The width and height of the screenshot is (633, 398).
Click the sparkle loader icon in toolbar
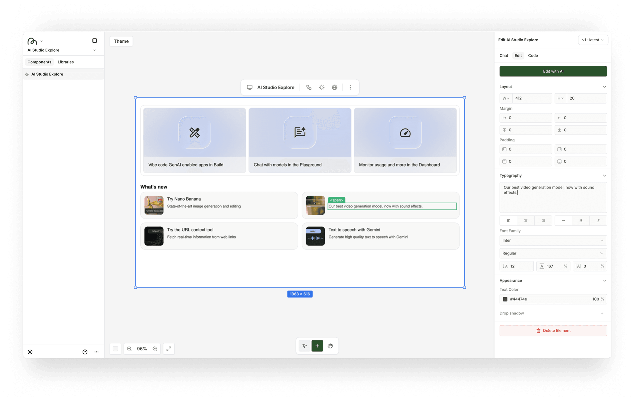[x=321, y=87]
